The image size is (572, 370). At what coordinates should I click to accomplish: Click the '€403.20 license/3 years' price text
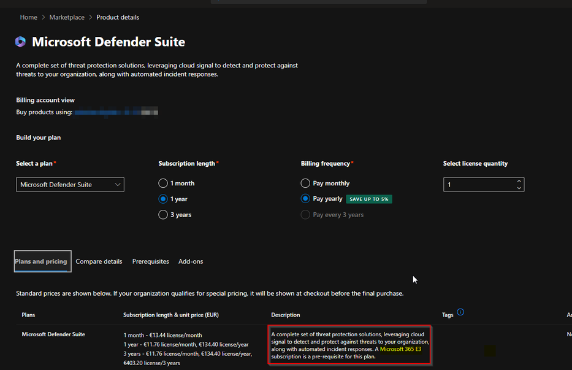(x=152, y=363)
